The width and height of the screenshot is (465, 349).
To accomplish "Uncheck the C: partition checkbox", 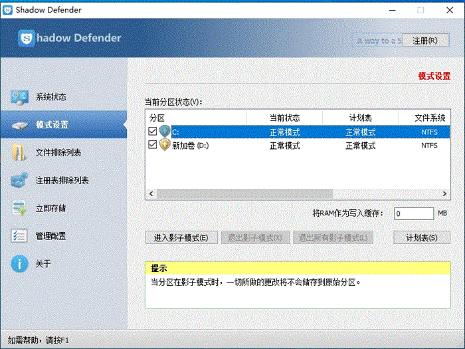I will pos(152,131).
